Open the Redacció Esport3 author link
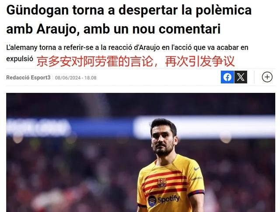Screen dimensions: 280x212 click(x=28, y=78)
